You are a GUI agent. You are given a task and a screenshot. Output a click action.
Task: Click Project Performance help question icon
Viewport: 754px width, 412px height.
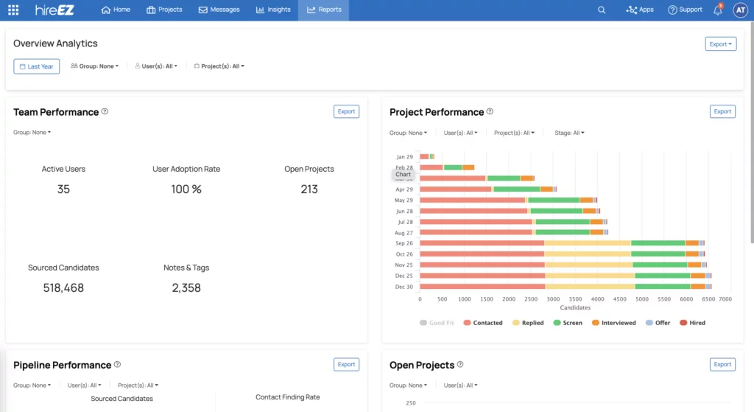490,112
